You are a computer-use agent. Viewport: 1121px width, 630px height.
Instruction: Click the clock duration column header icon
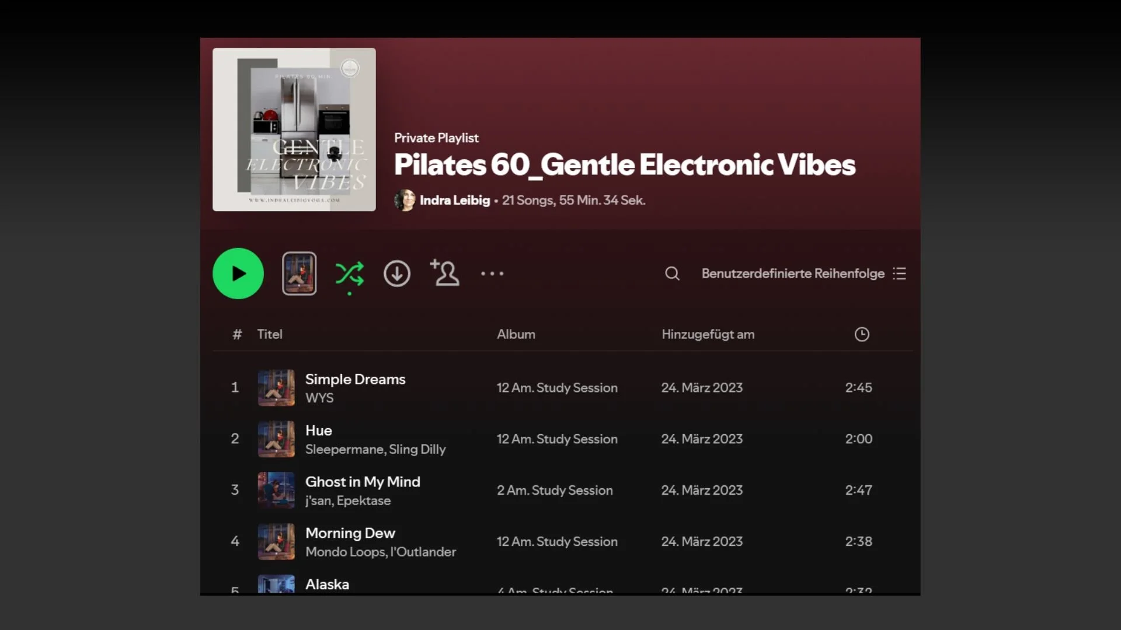[862, 334]
